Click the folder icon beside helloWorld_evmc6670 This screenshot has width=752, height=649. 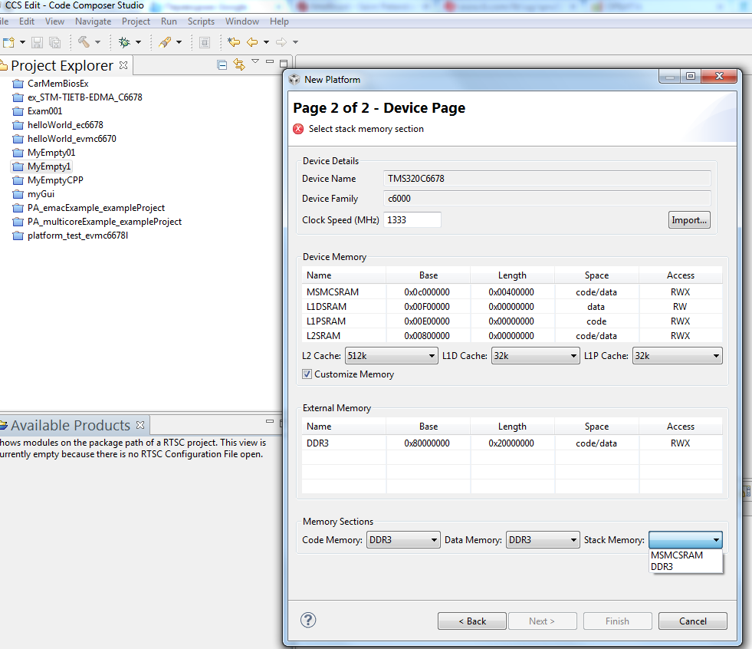(18, 139)
